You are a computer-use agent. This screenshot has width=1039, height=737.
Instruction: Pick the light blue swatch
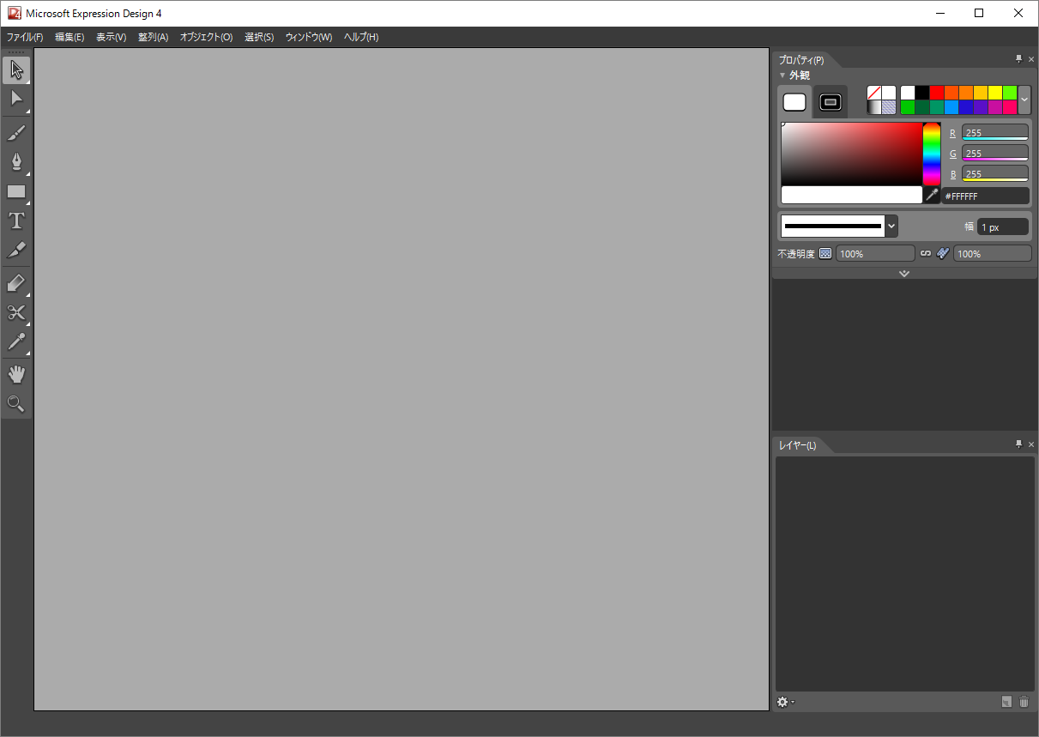[x=951, y=107]
